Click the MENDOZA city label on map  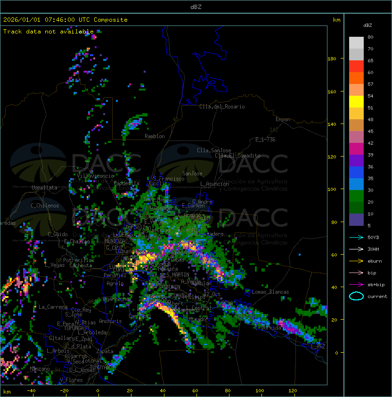114,241
